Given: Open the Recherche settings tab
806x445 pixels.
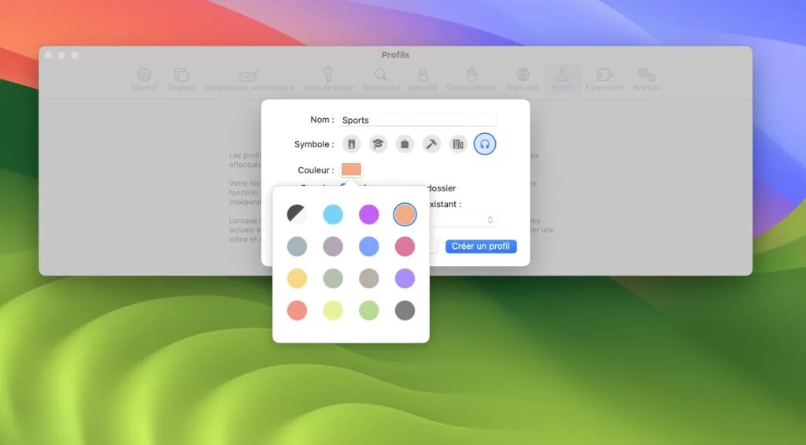Looking at the screenshot, I should [x=381, y=80].
